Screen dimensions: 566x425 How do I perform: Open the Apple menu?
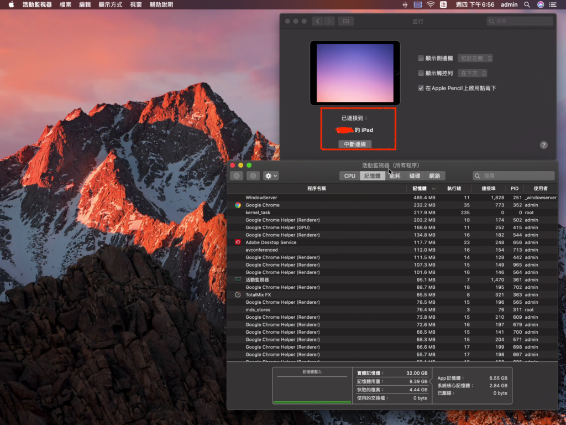11,4
